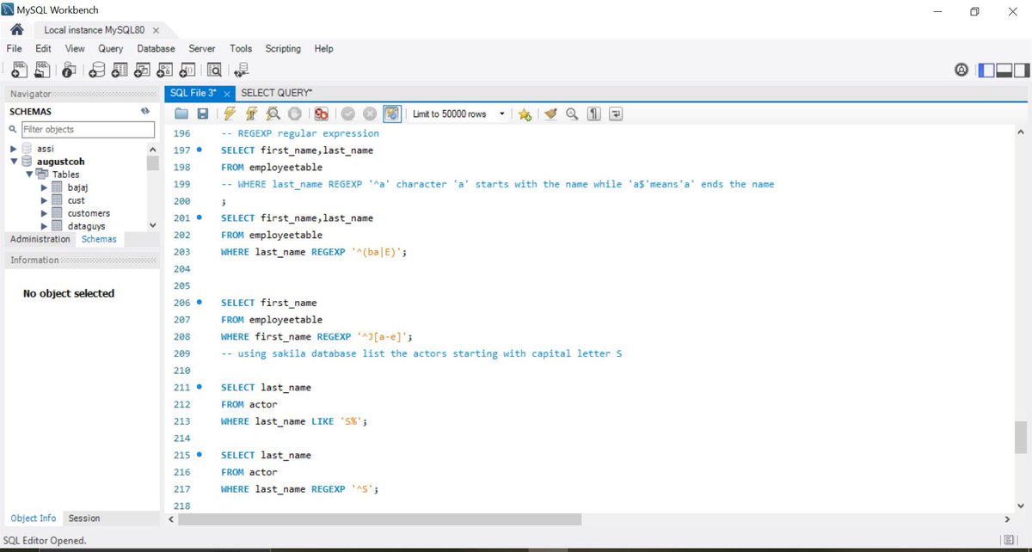Go to the MySQL Workbench home screen
The width and height of the screenshot is (1032, 552).
pos(15,28)
